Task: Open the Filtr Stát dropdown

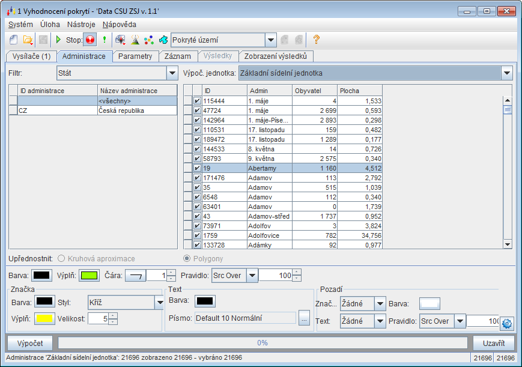Action: pos(171,73)
